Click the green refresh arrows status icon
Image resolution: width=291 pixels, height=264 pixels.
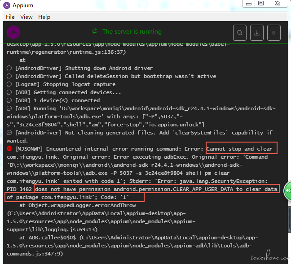pyautogui.click(x=95, y=31)
